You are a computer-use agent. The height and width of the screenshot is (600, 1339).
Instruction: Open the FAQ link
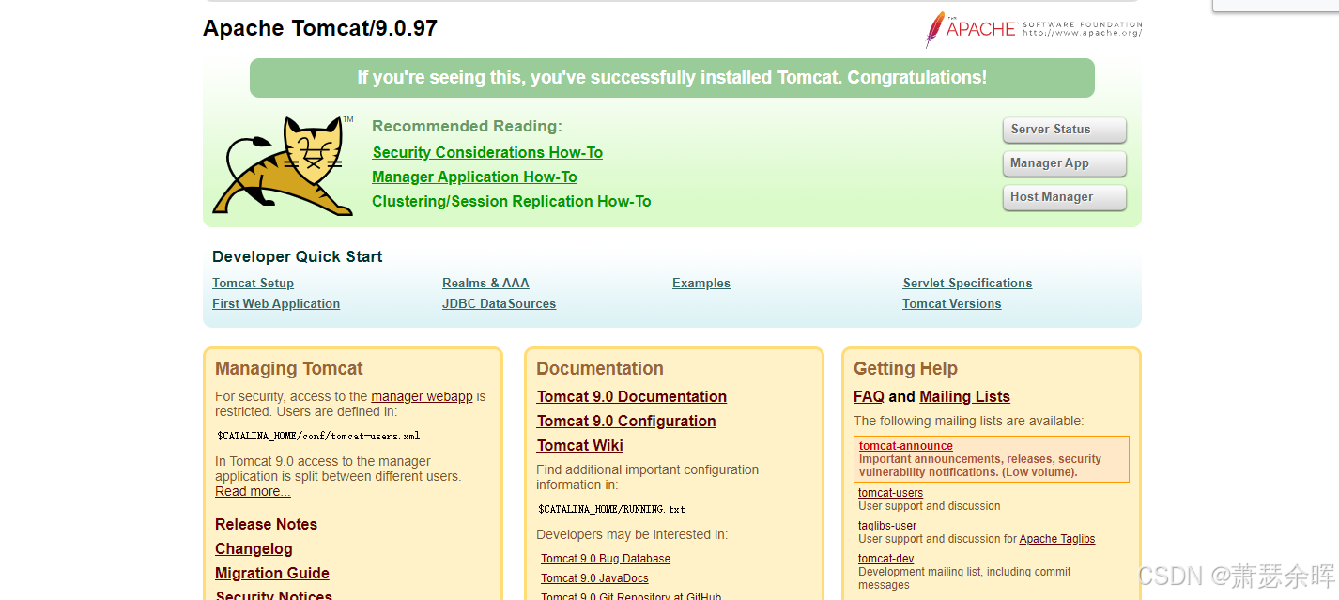coord(869,396)
